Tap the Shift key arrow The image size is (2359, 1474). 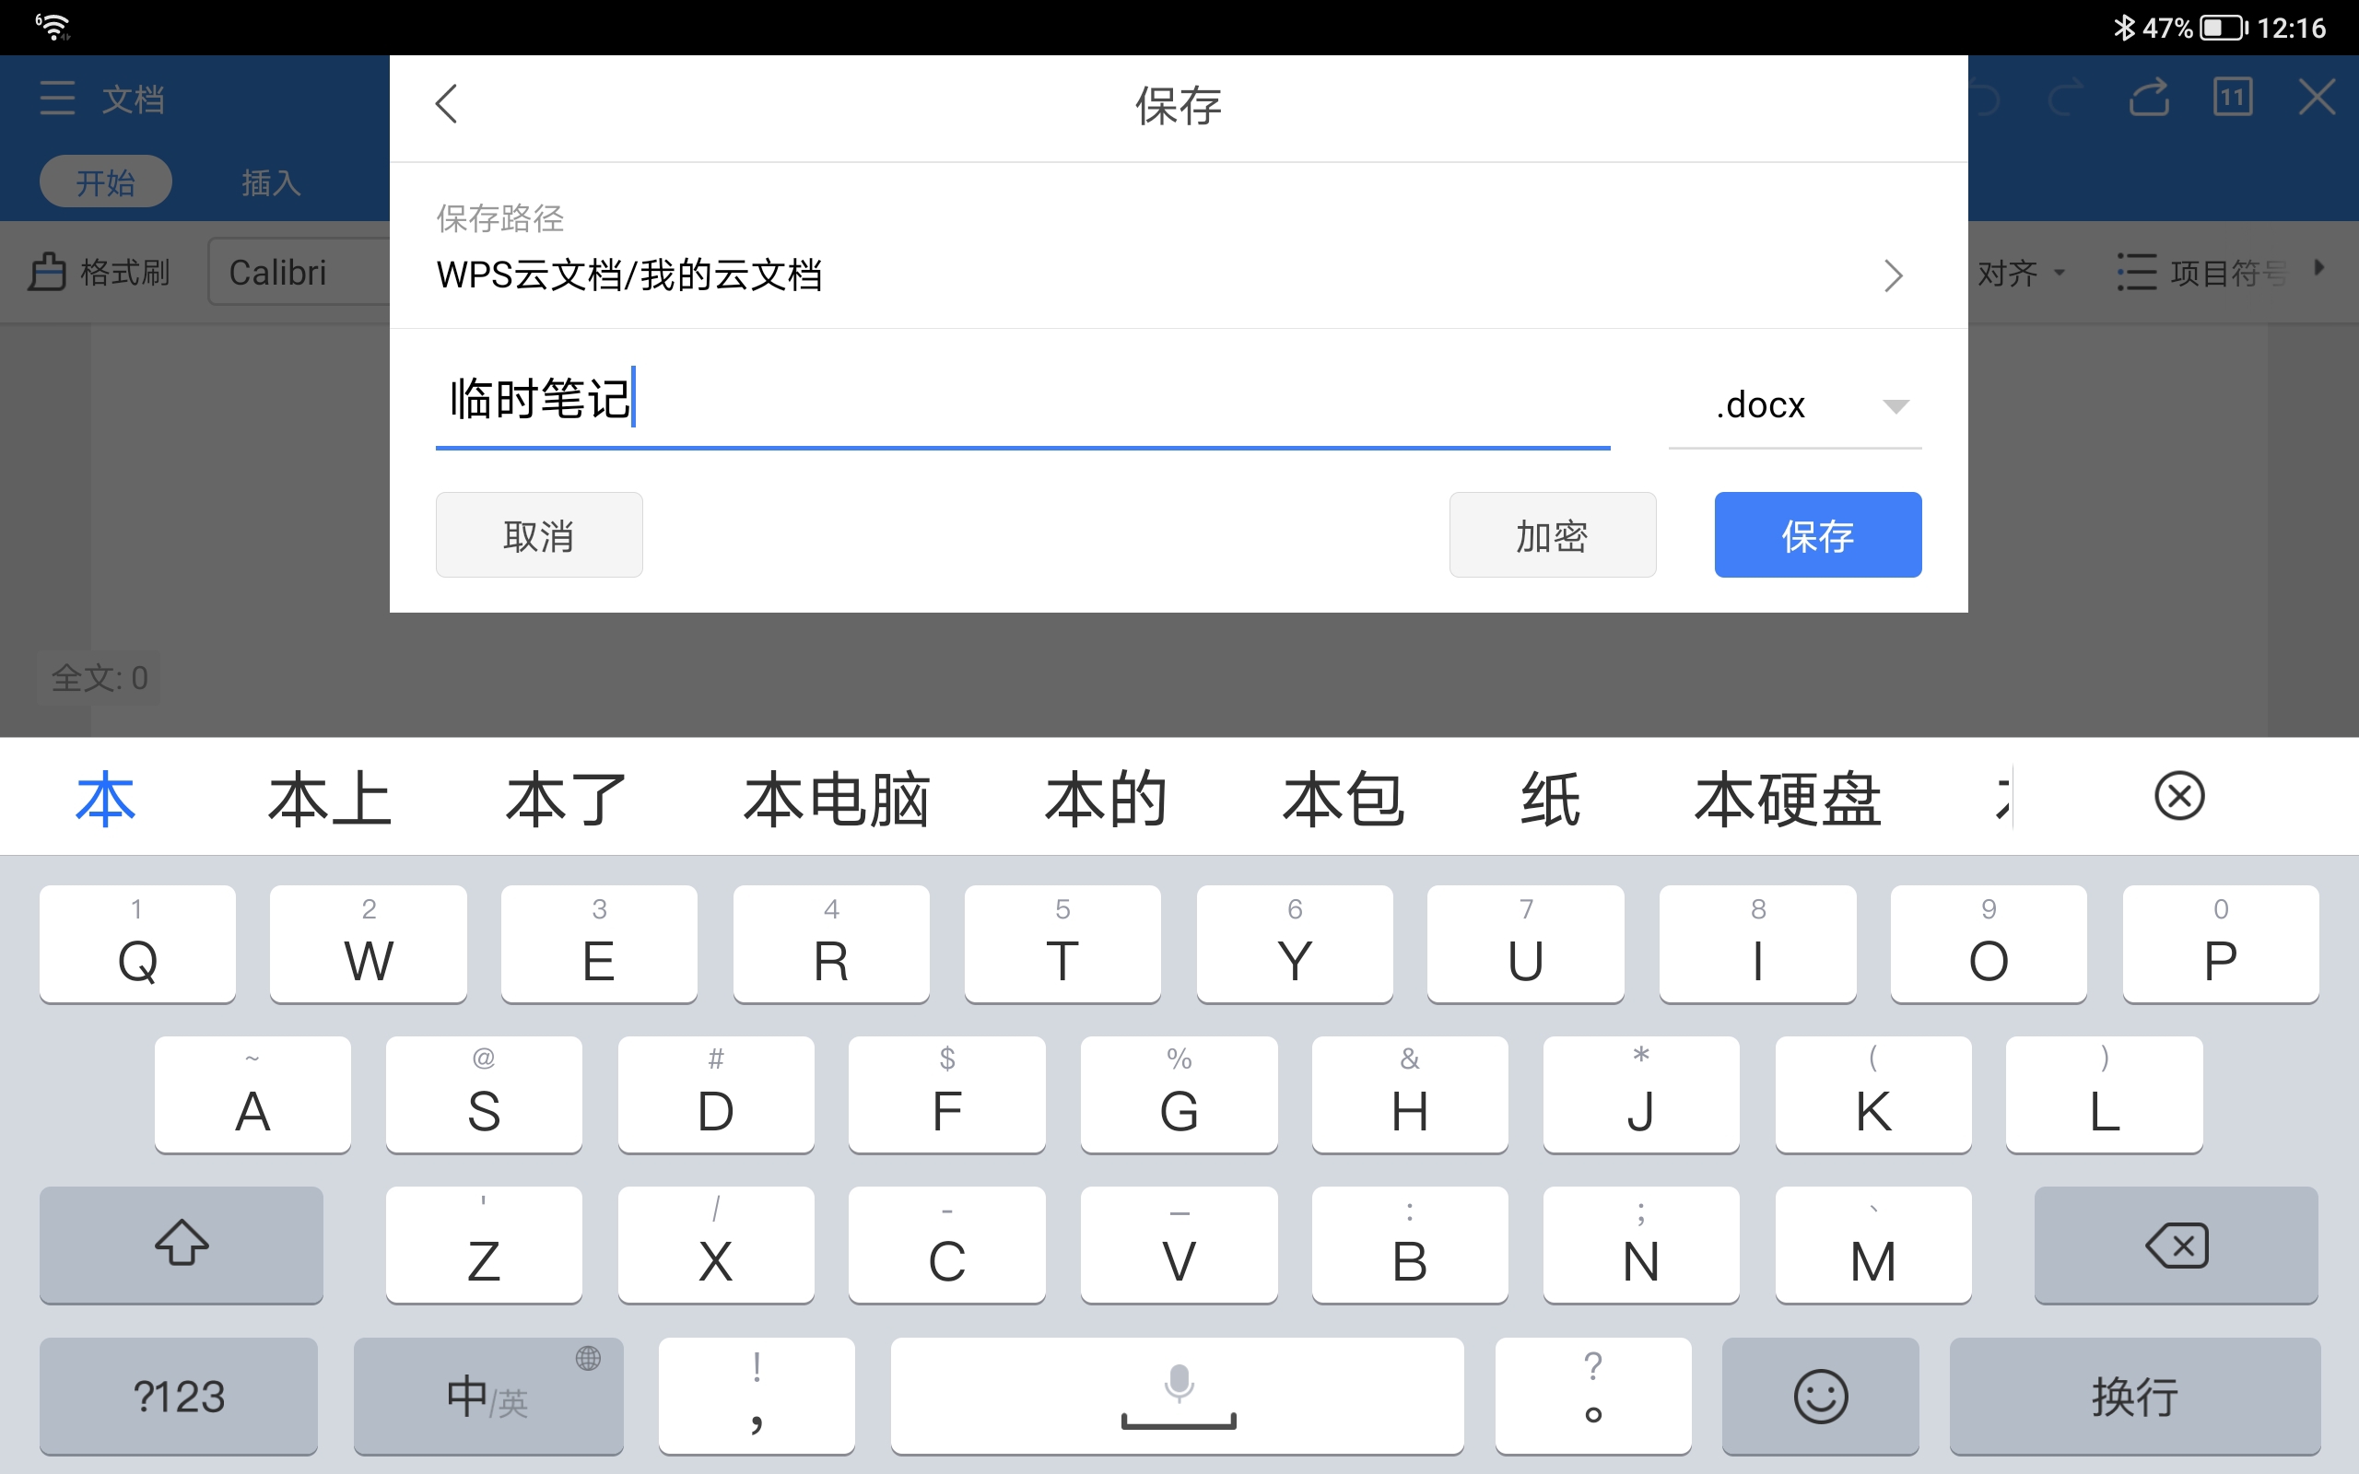182,1244
